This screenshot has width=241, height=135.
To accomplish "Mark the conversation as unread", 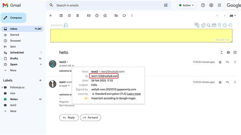I will (89, 16).
